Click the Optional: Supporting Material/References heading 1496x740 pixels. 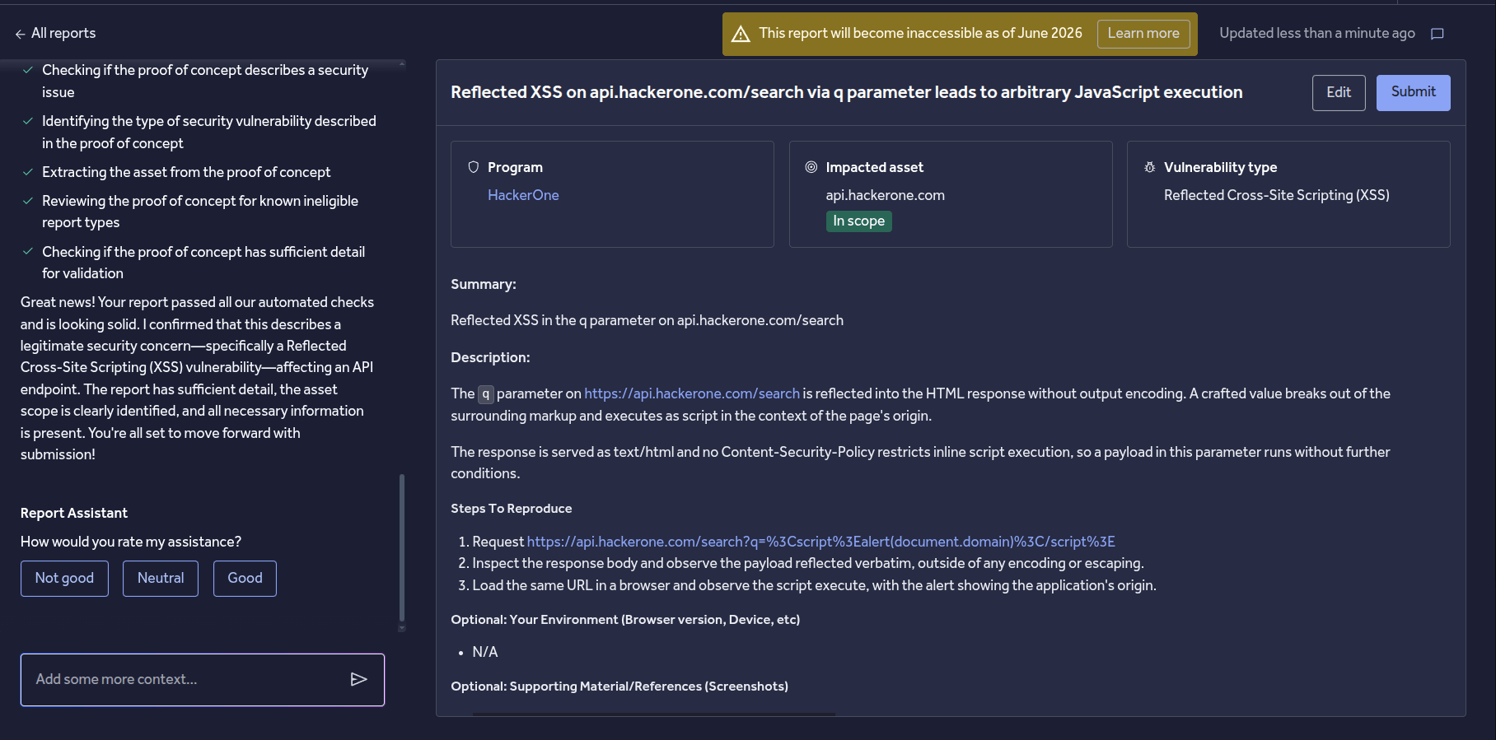click(x=619, y=686)
